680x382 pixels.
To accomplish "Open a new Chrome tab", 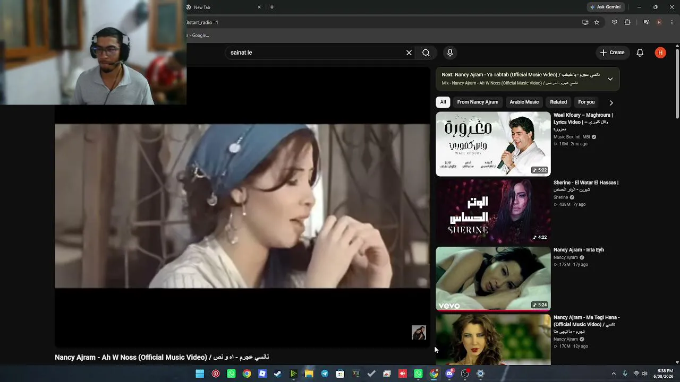I will (x=272, y=7).
